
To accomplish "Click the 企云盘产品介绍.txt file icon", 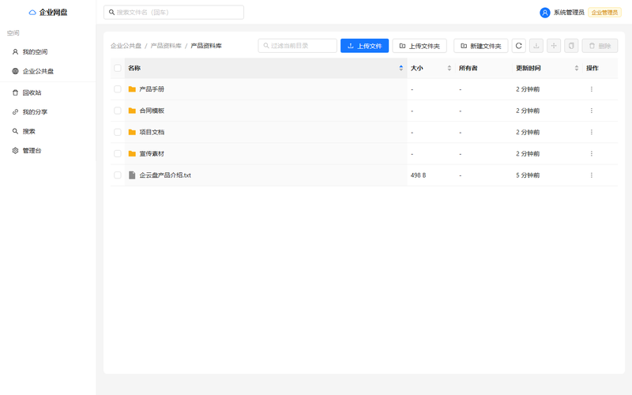I will coord(132,175).
